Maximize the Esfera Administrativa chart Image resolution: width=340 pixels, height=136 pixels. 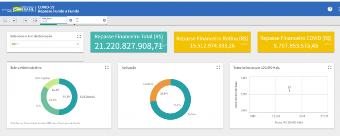106,67
